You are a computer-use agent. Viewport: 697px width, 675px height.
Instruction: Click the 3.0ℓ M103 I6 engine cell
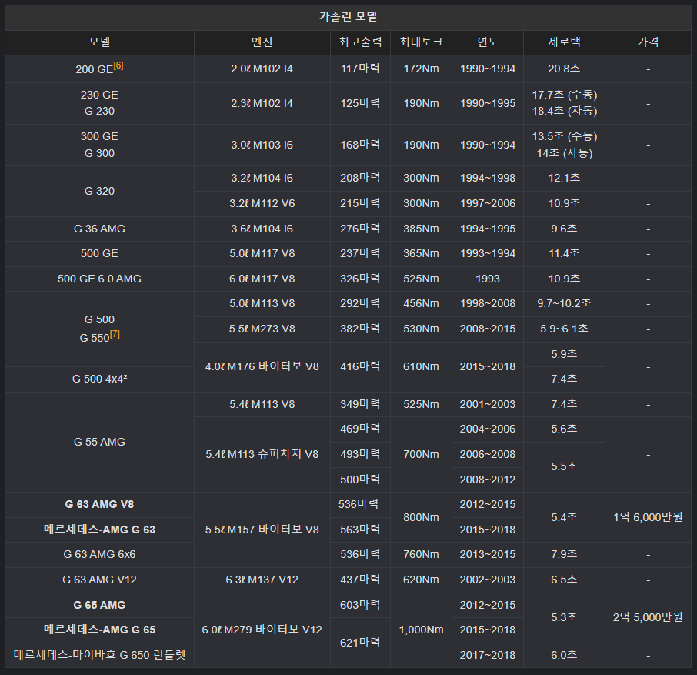click(262, 145)
